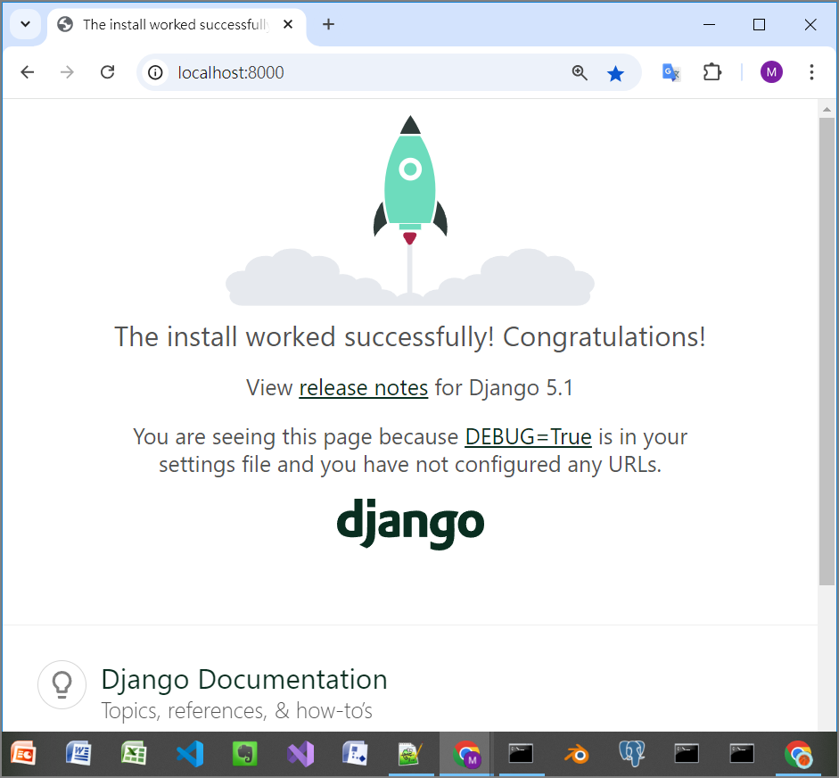Click 'Topics, references, & how-to's' text

(x=236, y=711)
